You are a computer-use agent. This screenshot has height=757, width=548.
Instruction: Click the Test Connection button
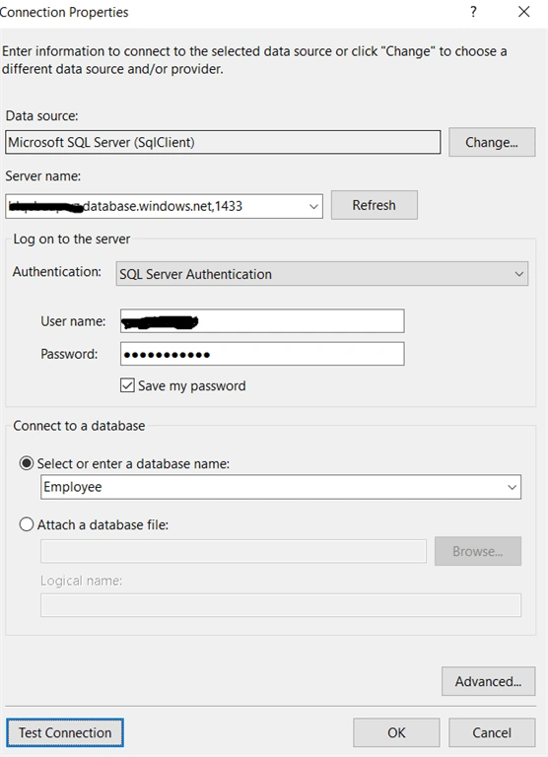pos(65,732)
